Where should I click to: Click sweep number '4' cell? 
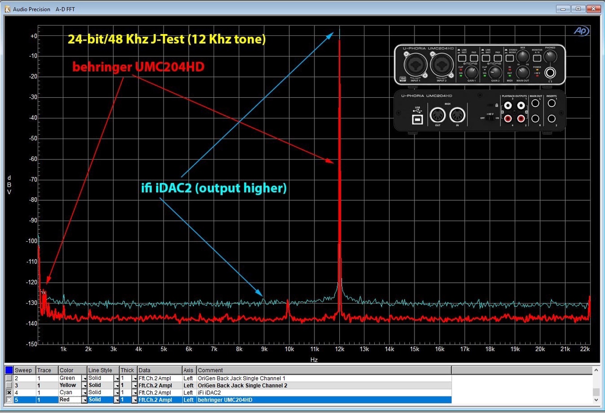[25, 393]
